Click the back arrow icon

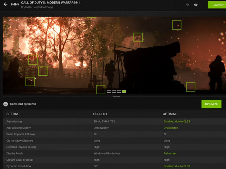[x=5, y=4]
